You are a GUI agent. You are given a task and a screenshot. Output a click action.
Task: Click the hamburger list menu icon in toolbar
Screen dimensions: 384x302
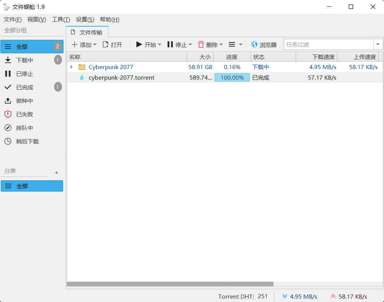232,44
